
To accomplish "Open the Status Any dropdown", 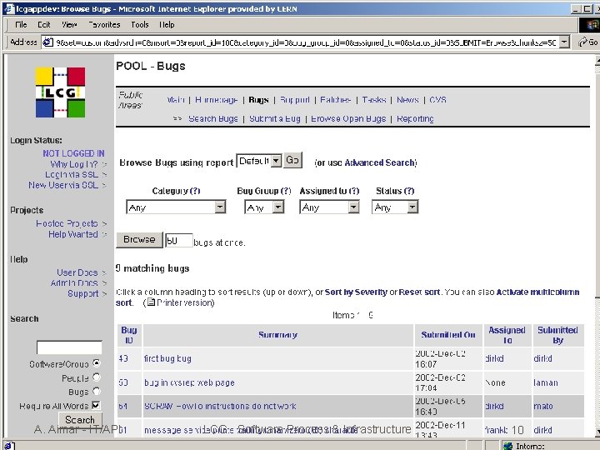I will (x=395, y=207).
